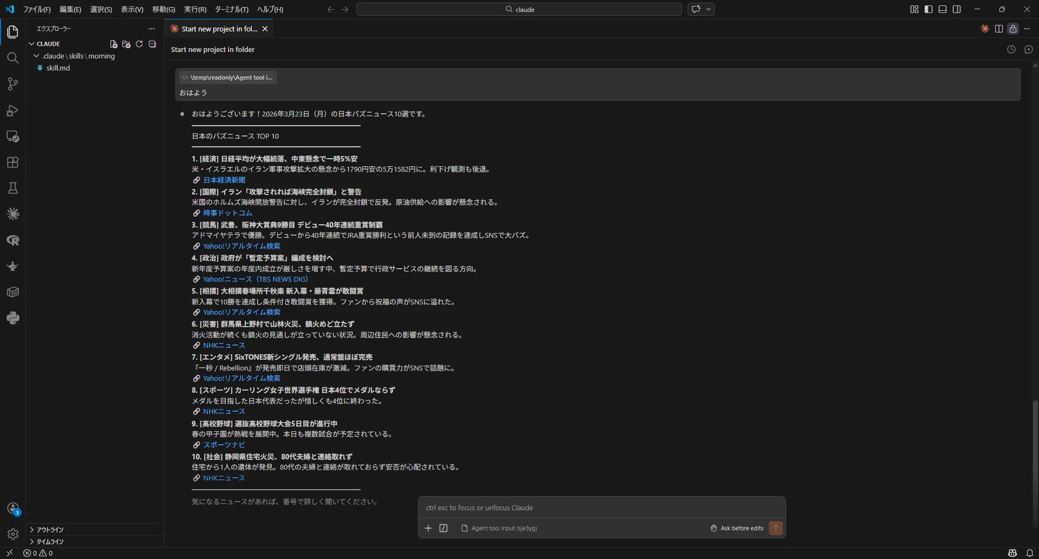
Task: Go forward in navigation history
Action: click(x=345, y=9)
